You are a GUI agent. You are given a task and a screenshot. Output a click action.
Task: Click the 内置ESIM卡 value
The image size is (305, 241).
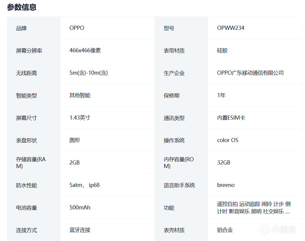pyautogui.click(x=231, y=118)
